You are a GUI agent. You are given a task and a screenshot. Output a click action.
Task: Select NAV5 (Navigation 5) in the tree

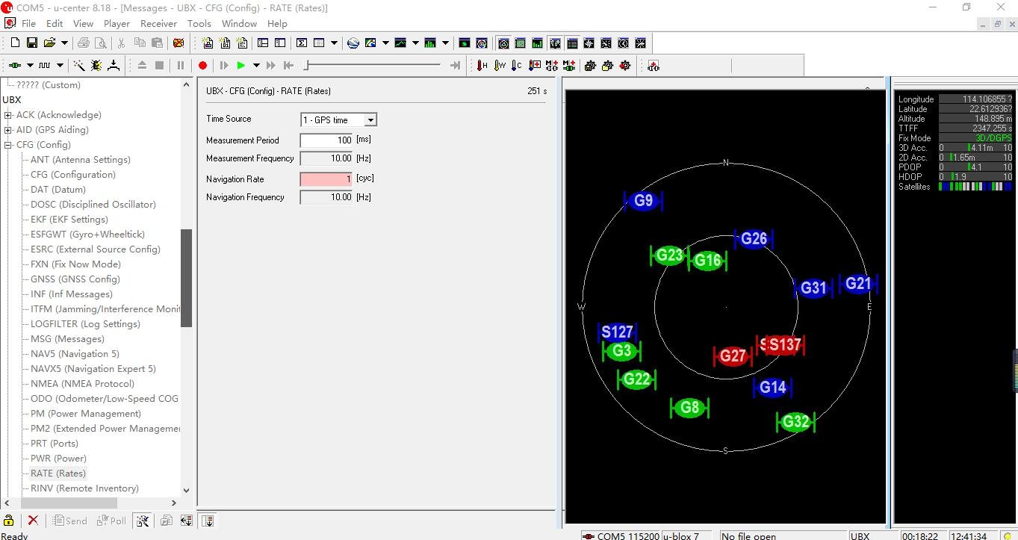coord(75,354)
